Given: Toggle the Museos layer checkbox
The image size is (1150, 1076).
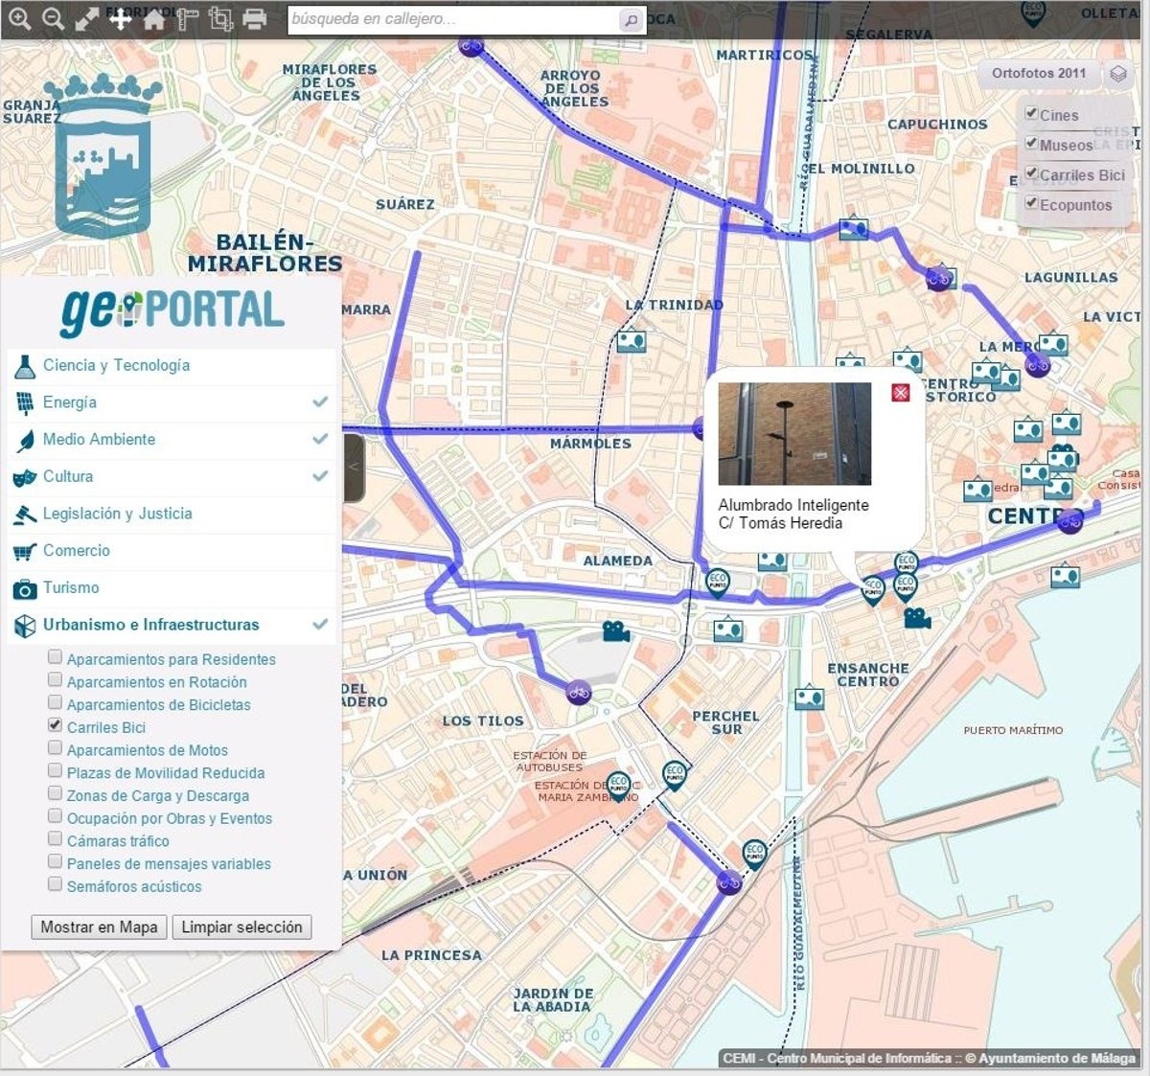Looking at the screenshot, I should [1031, 144].
